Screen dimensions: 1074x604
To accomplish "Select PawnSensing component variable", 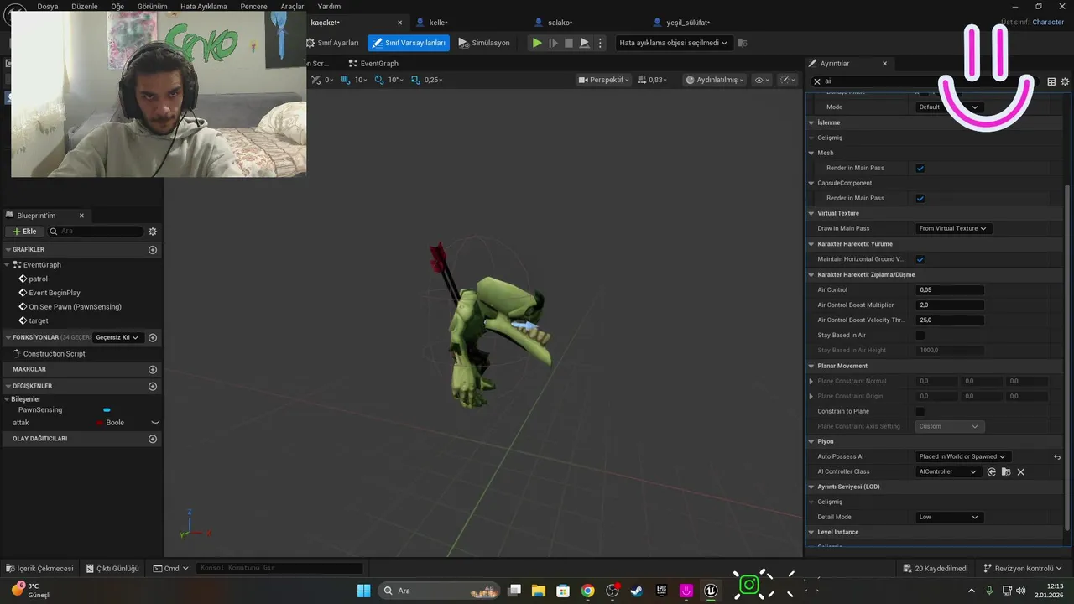I will pyautogui.click(x=40, y=409).
